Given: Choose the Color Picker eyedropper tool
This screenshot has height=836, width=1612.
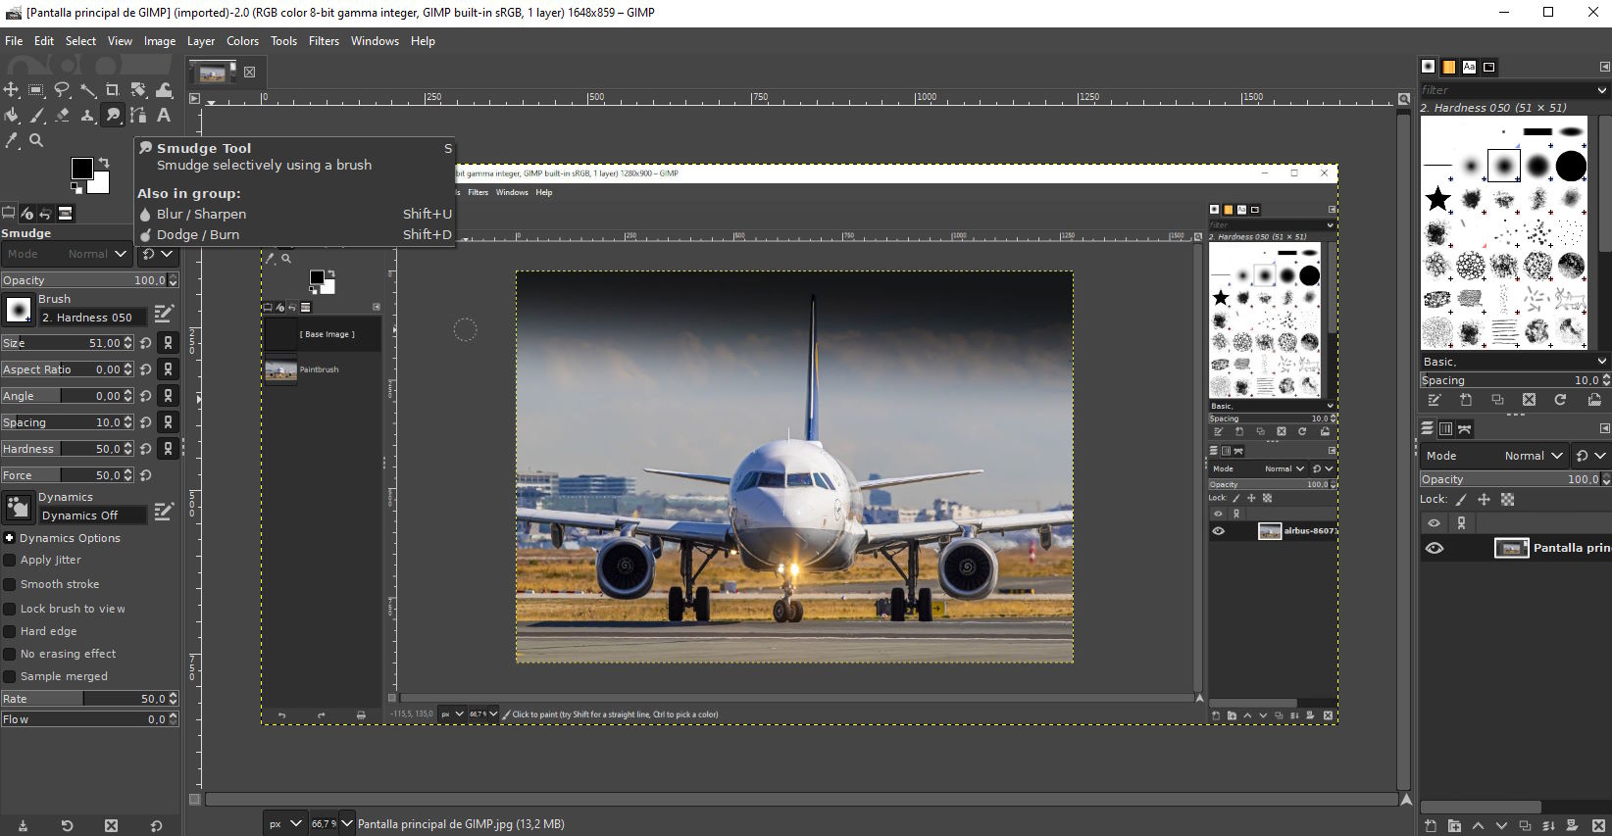Looking at the screenshot, I should [x=11, y=141].
